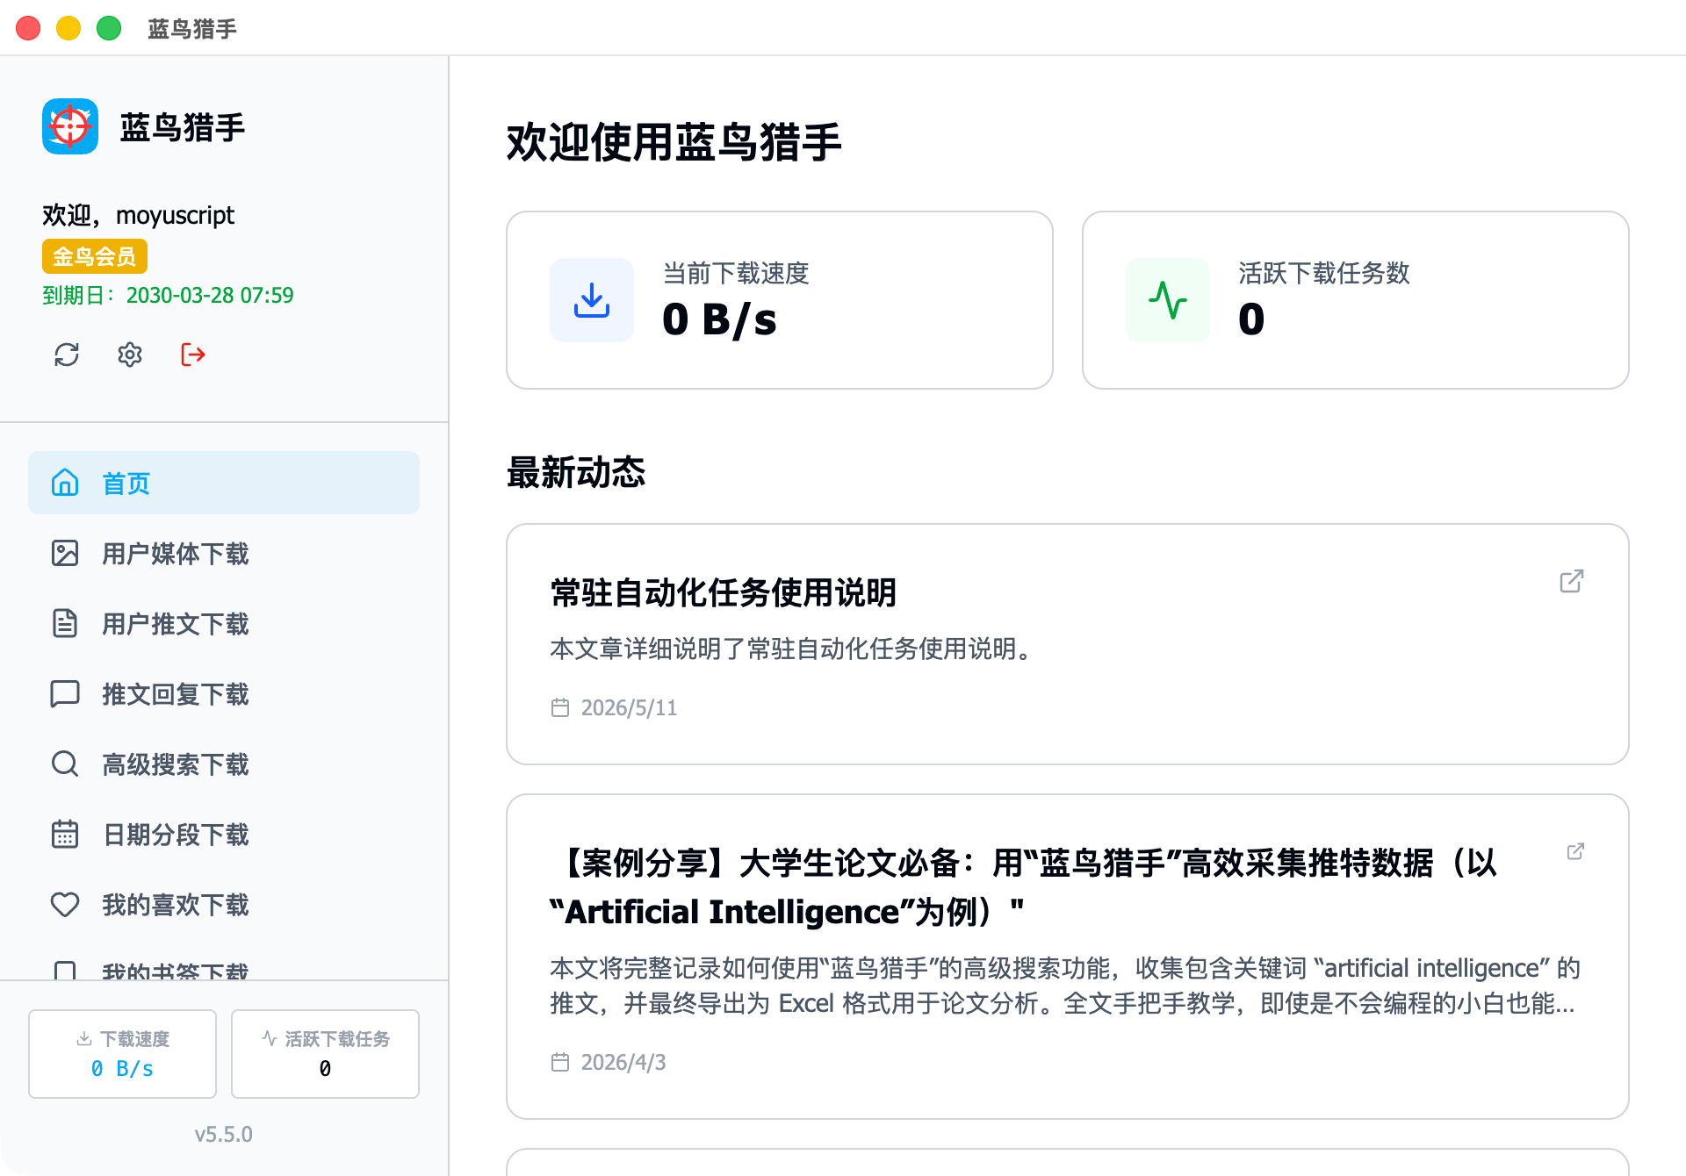Click the 金鸟会员 membership badge
The height and width of the screenshot is (1176, 1686).
95,256
